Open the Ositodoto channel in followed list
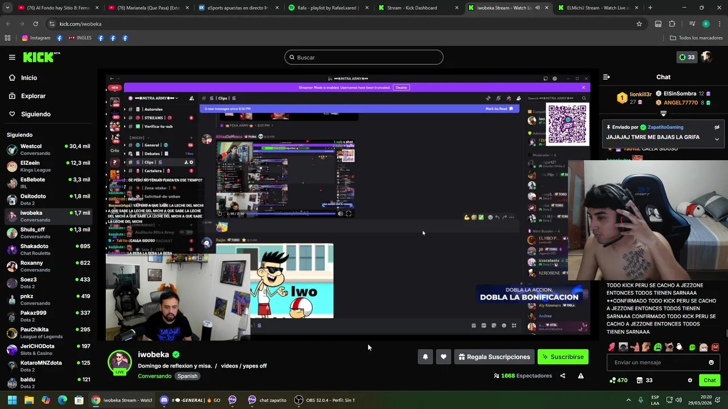728x409 pixels. point(48,199)
